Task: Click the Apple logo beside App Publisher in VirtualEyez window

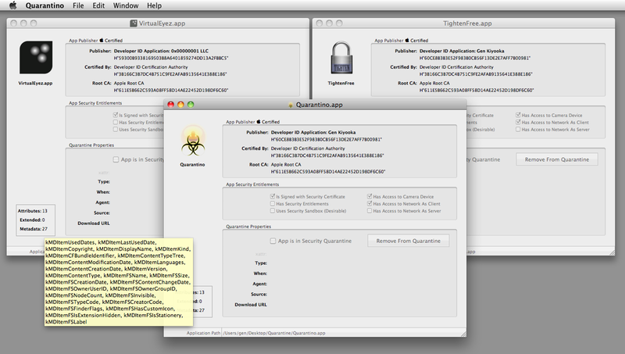Action: coord(102,41)
